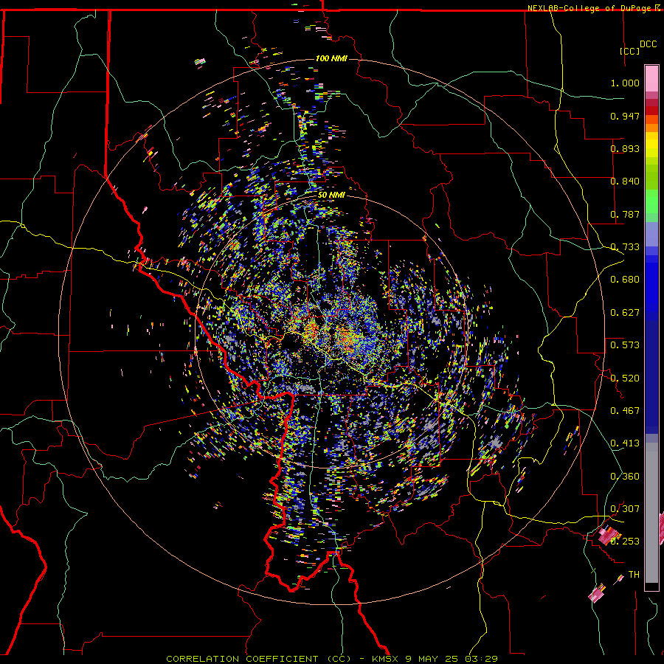Click the 50 NMI range ring label
664x664 pixels.
[331, 195]
